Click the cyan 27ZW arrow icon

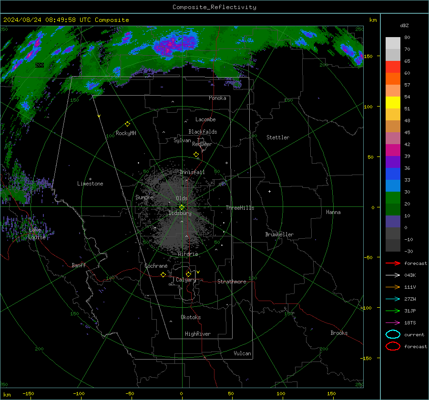393,299
